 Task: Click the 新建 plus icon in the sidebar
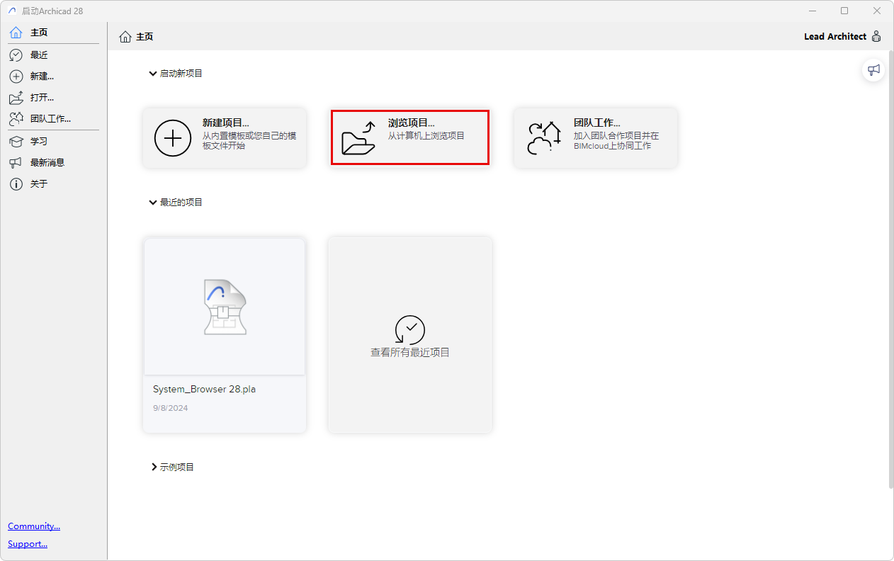pyautogui.click(x=16, y=76)
